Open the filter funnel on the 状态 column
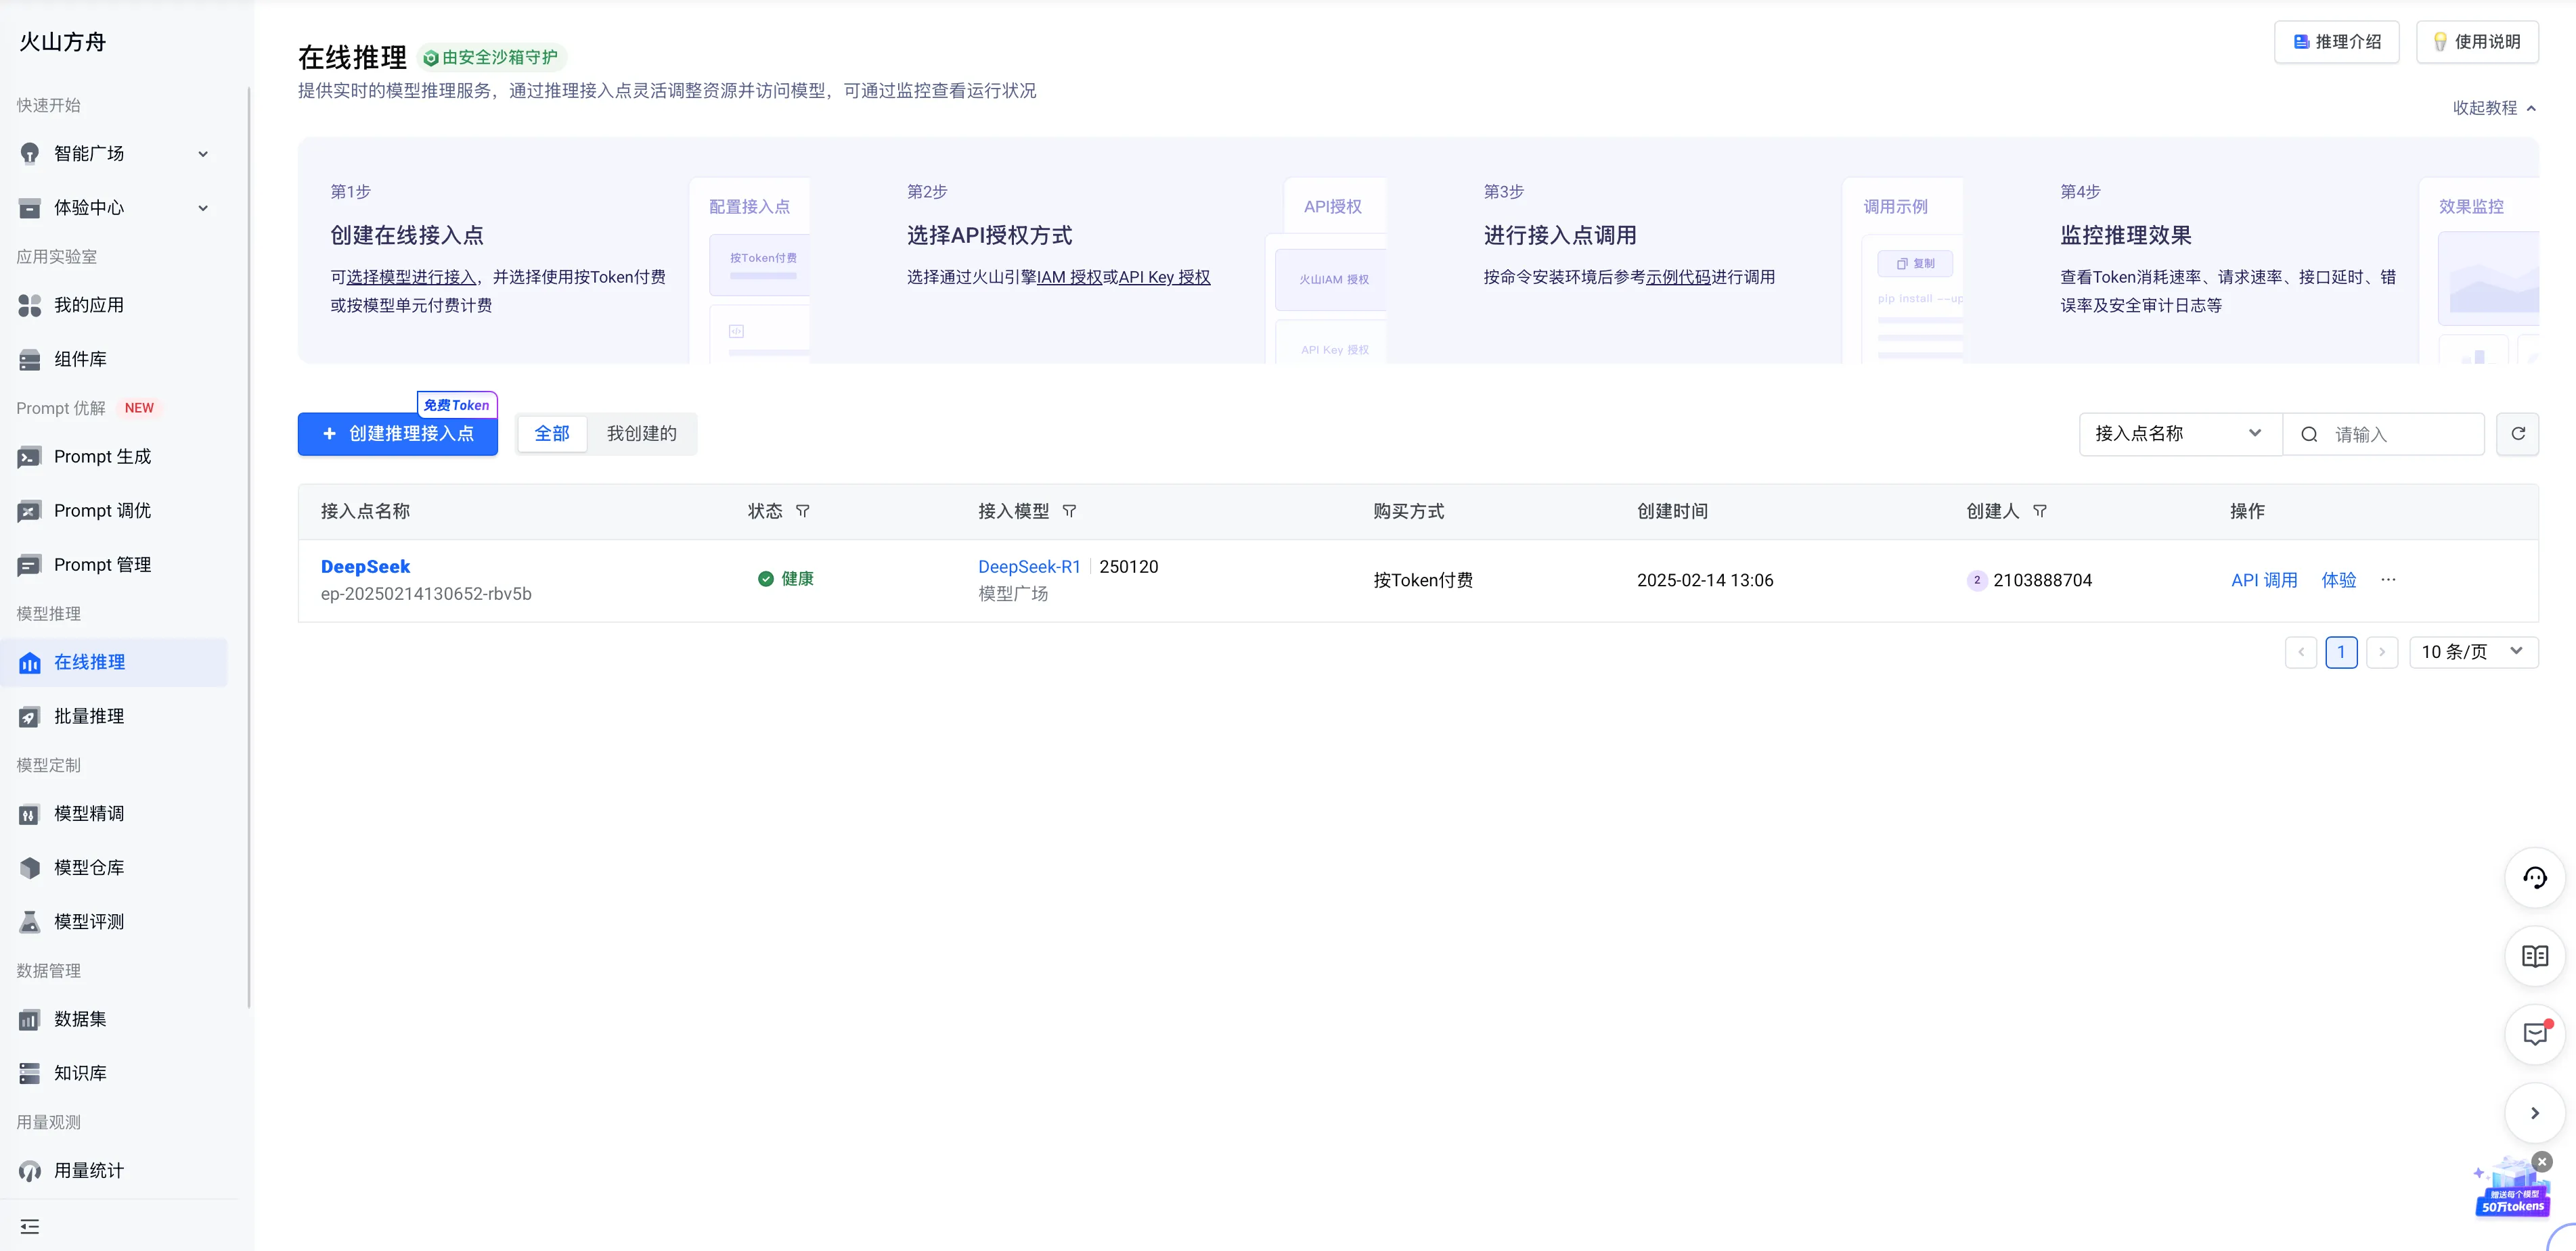Screen dimensions: 2576x1251 pos(803,511)
